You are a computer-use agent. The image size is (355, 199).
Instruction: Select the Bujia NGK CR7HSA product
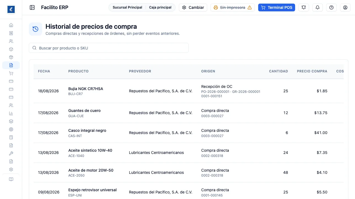pyautogui.click(x=86, y=89)
